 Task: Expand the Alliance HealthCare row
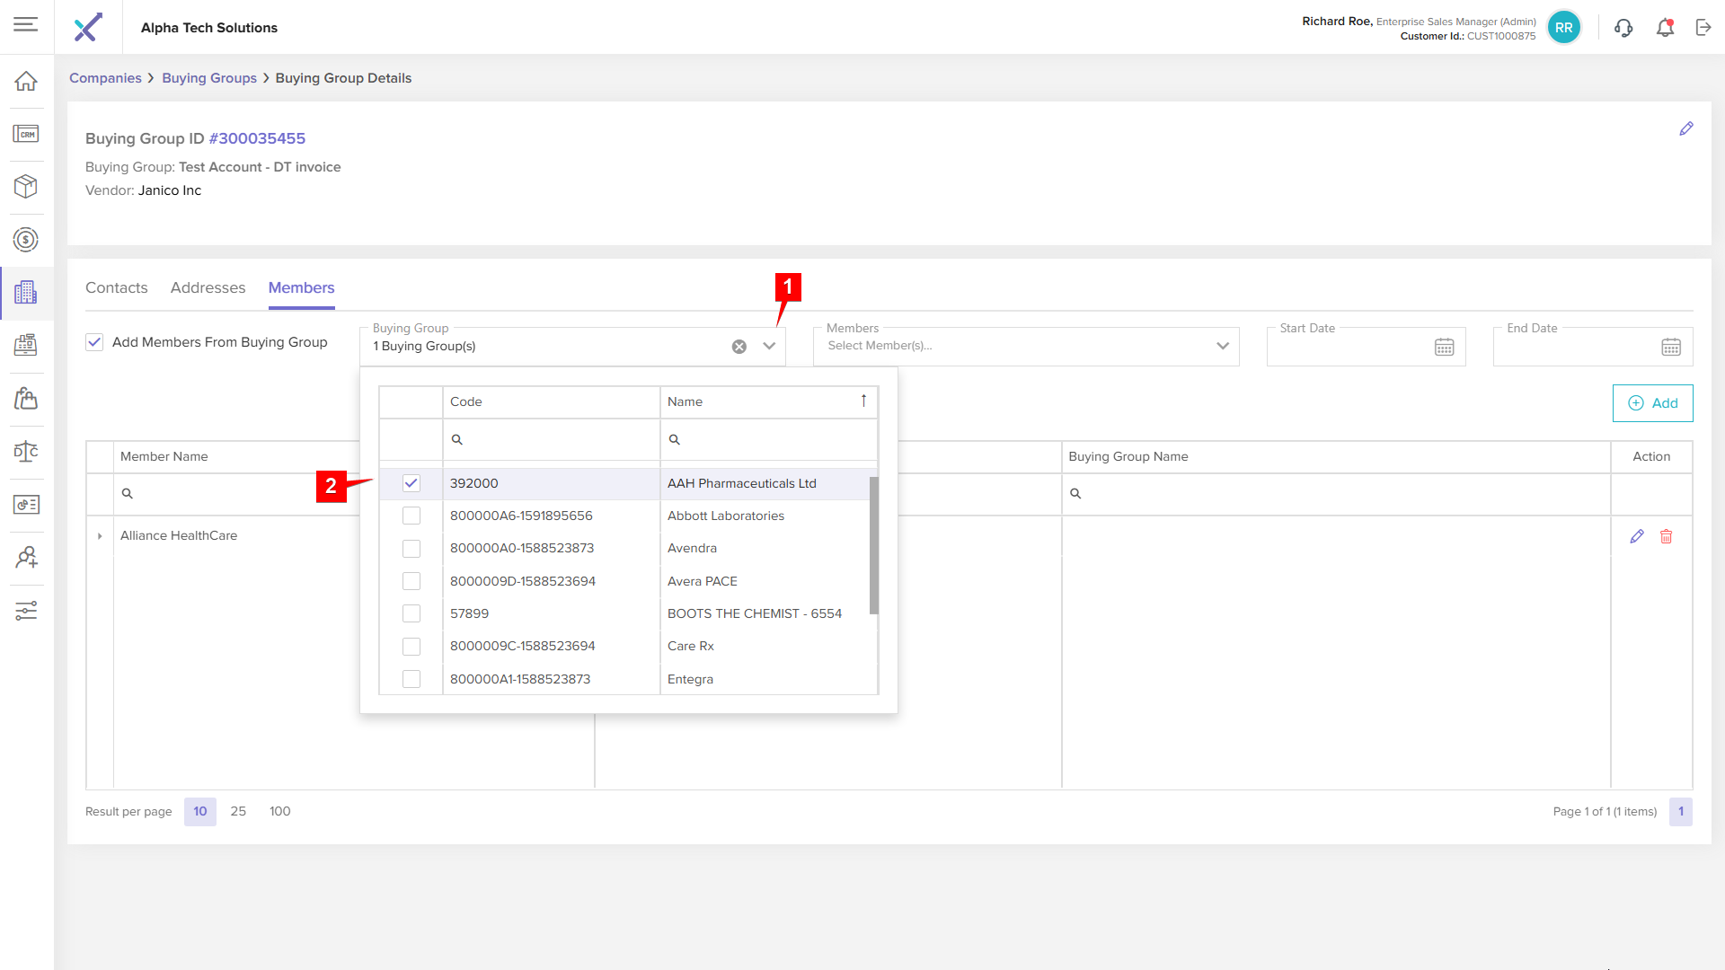tap(100, 536)
